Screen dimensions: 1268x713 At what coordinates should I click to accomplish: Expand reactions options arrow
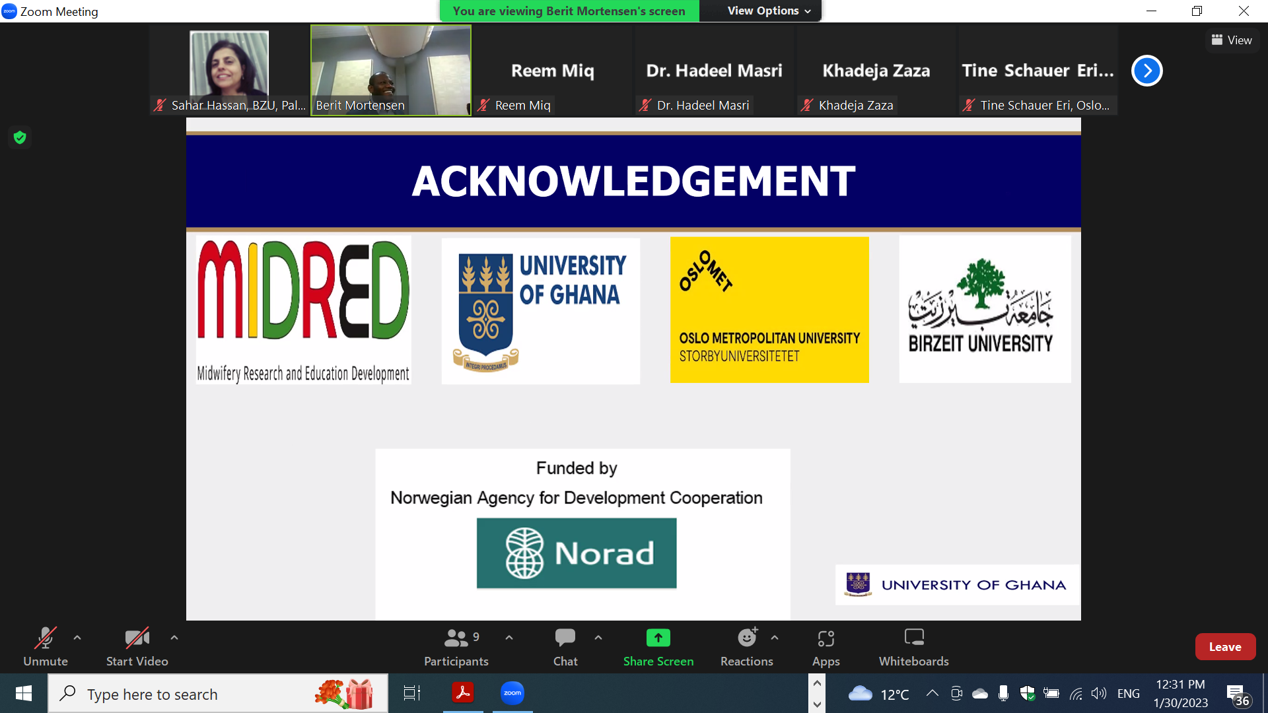pyautogui.click(x=775, y=638)
